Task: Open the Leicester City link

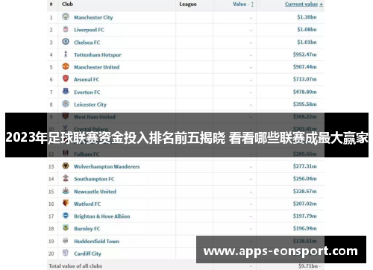Action: click(90, 104)
